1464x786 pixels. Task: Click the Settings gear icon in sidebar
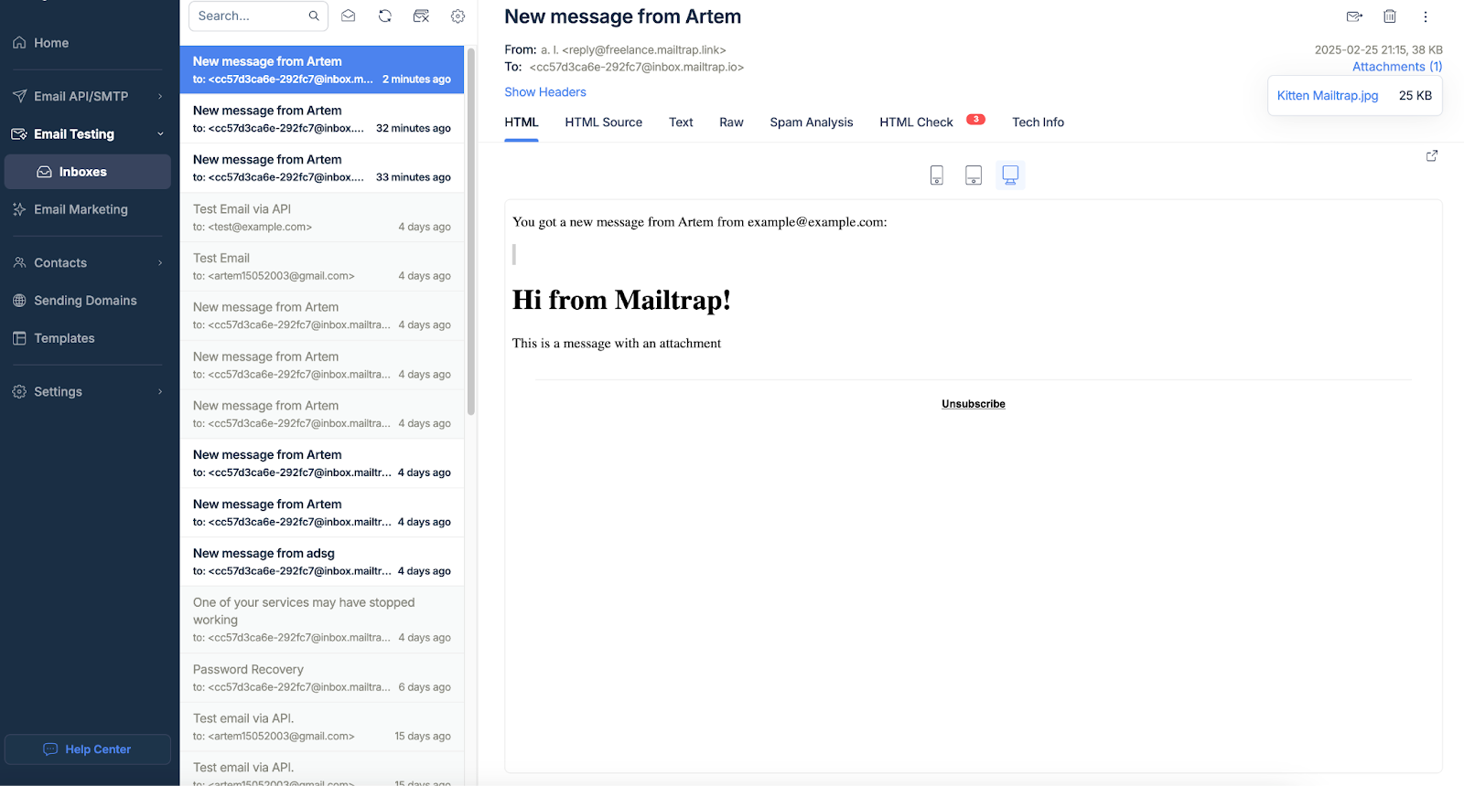[19, 392]
